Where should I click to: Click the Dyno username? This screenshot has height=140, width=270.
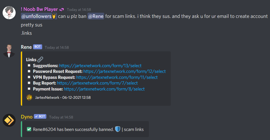click(x=27, y=117)
